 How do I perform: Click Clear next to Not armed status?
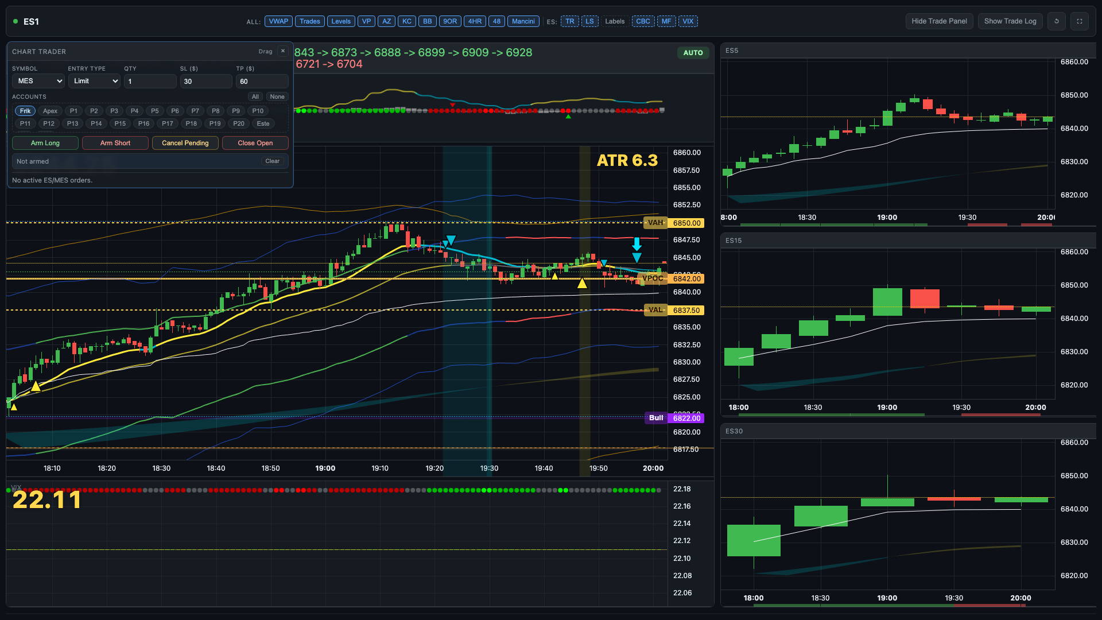coord(273,161)
